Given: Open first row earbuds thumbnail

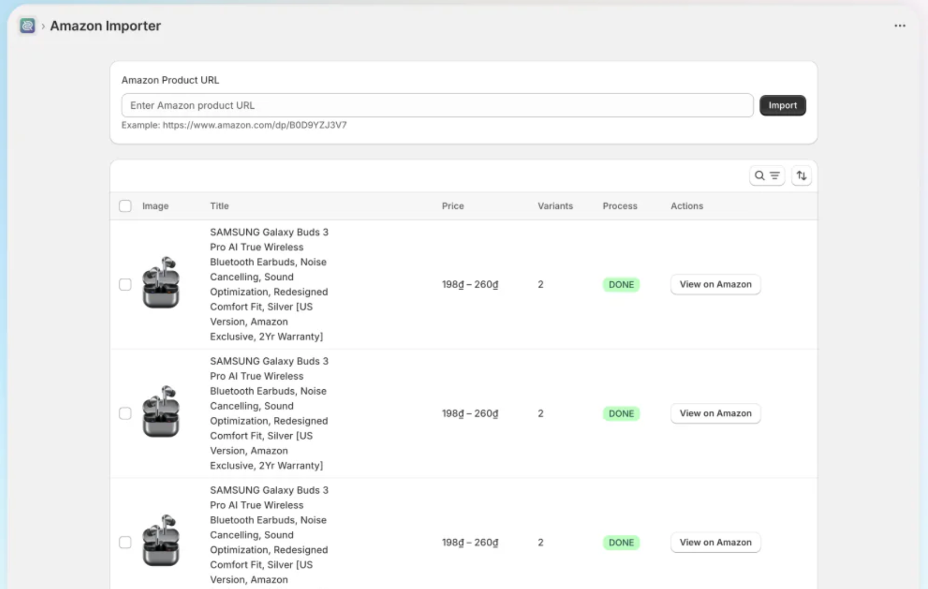Looking at the screenshot, I should pyautogui.click(x=161, y=283).
